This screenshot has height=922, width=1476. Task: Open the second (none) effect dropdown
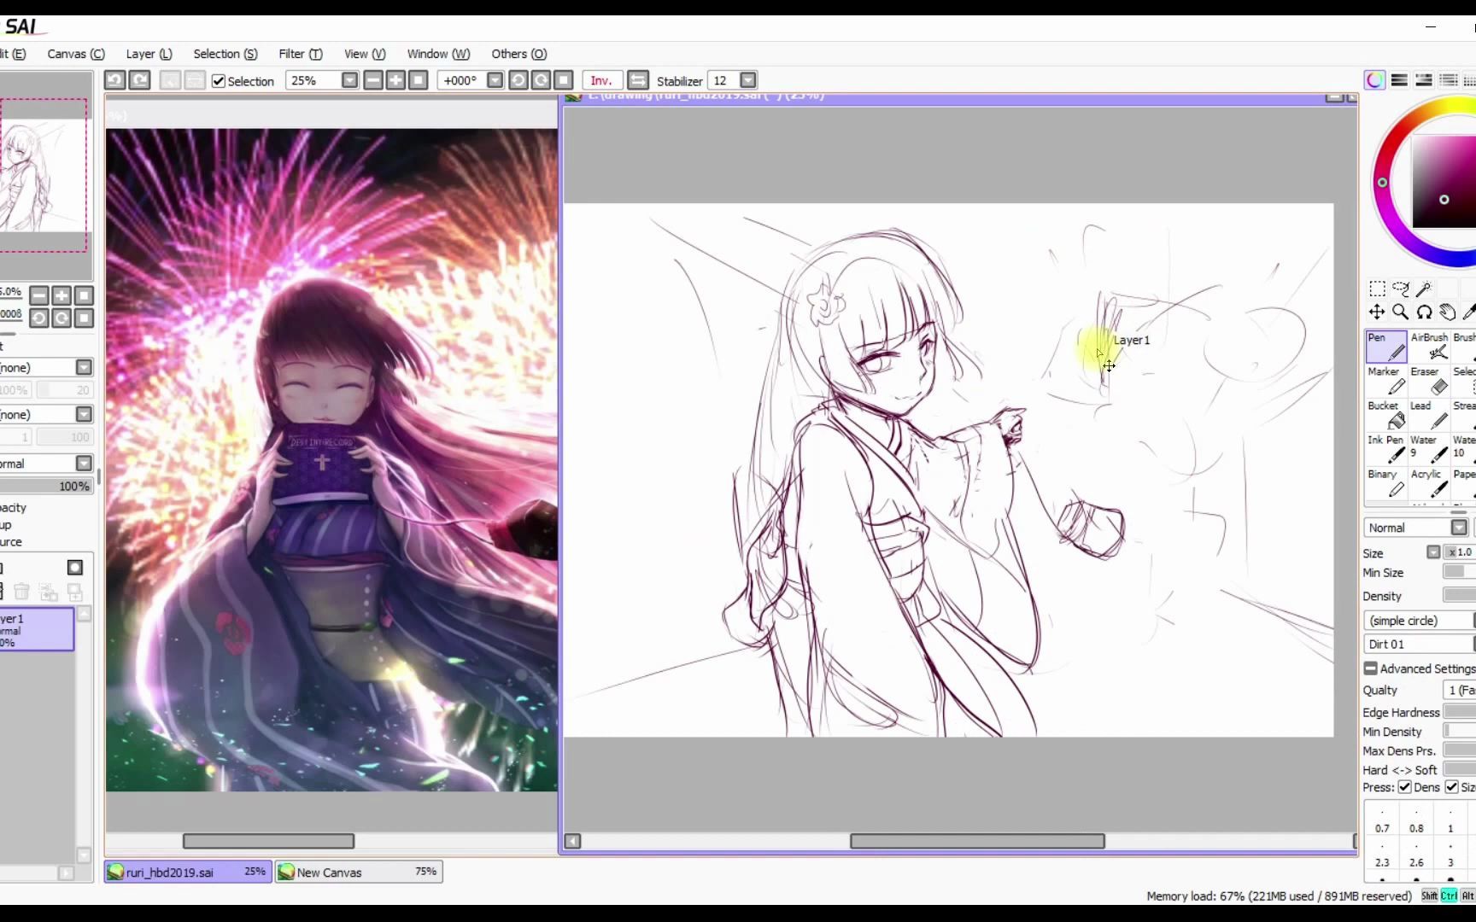[84, 414]
